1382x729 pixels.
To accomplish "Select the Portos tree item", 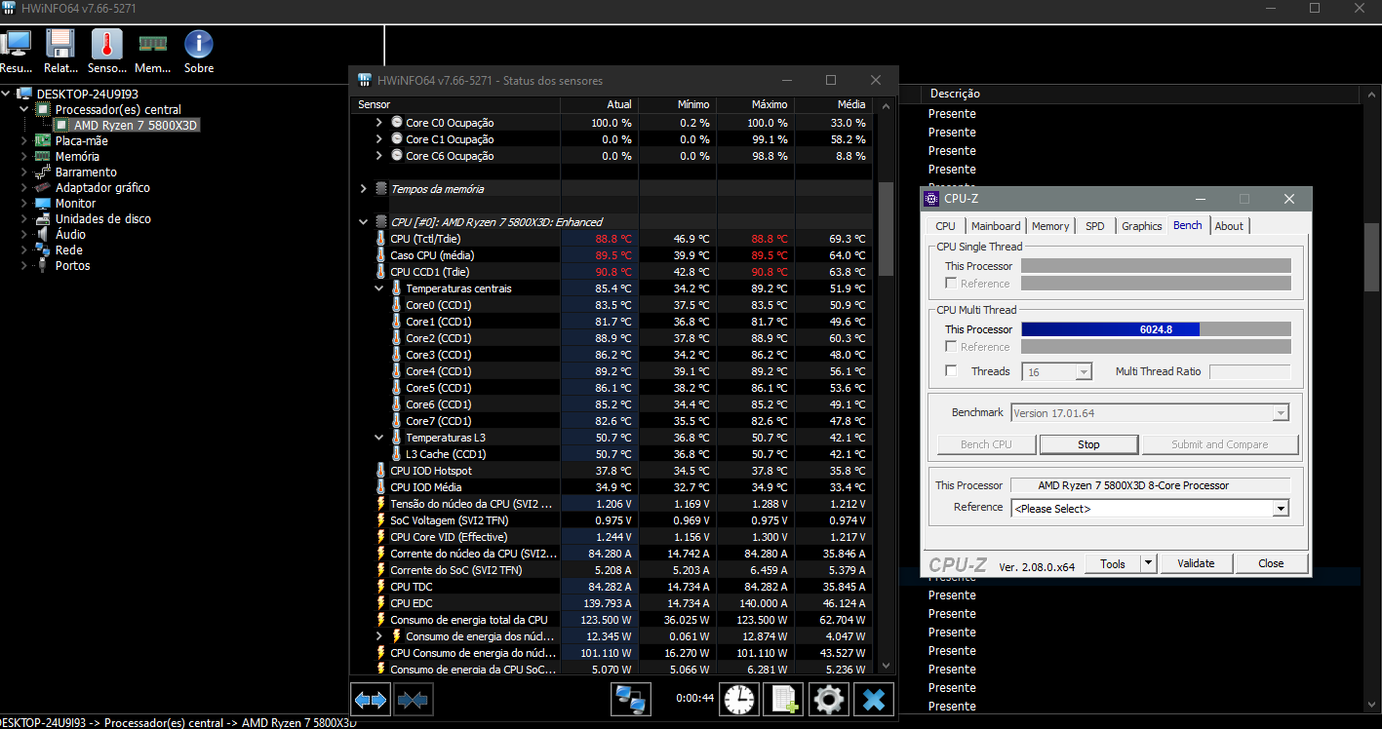I will click(x=72, y=266).
